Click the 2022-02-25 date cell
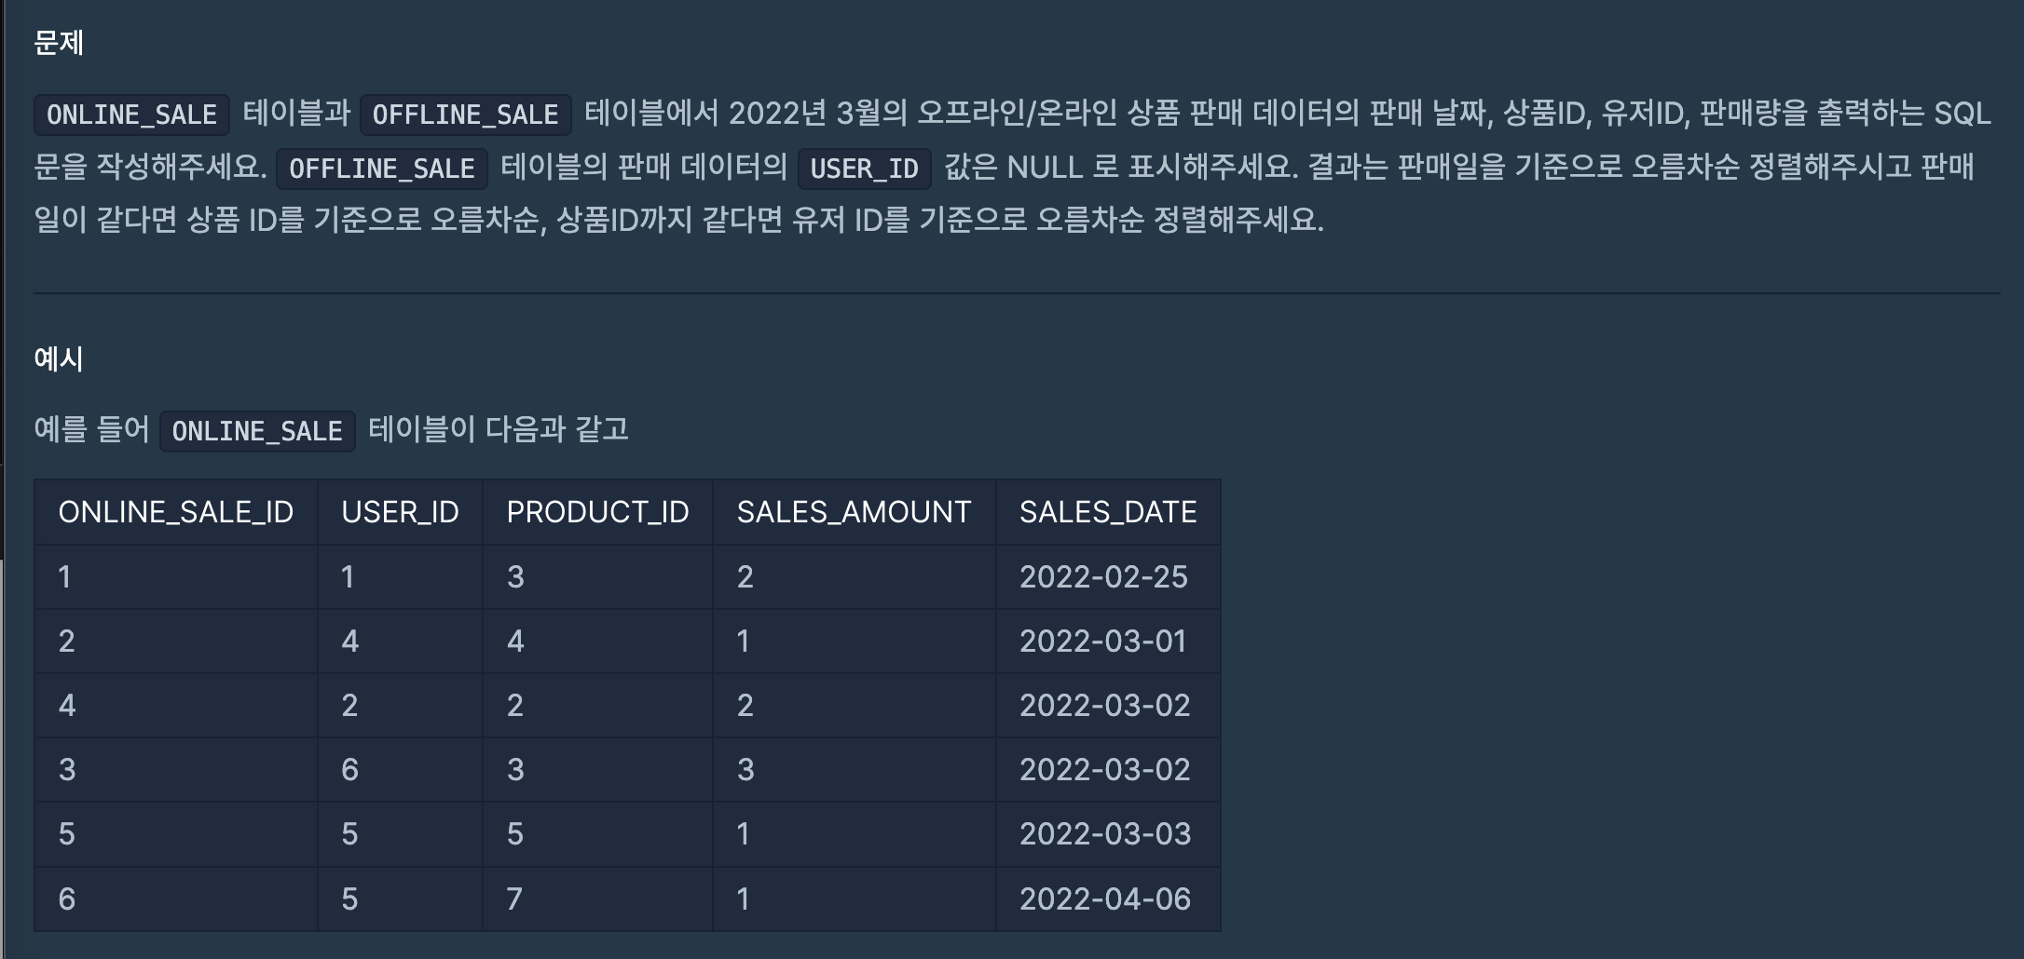The height and width of the screenshot is (959, 2024). (x=1103, y=577)
